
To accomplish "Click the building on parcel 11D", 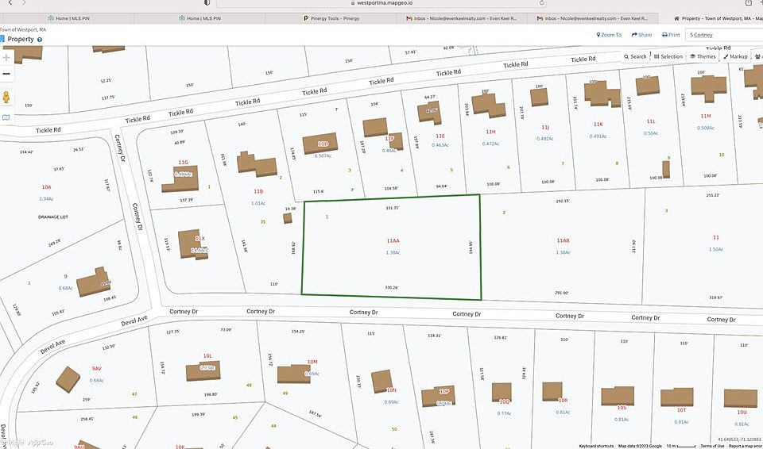I will click(x=320, y=144).
